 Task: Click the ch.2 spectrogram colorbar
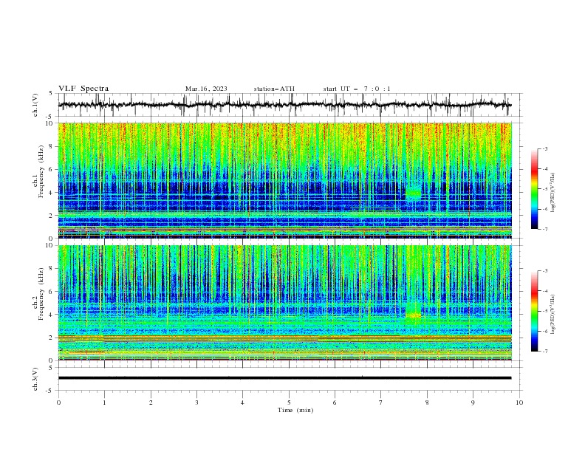(x=534, y=311)
